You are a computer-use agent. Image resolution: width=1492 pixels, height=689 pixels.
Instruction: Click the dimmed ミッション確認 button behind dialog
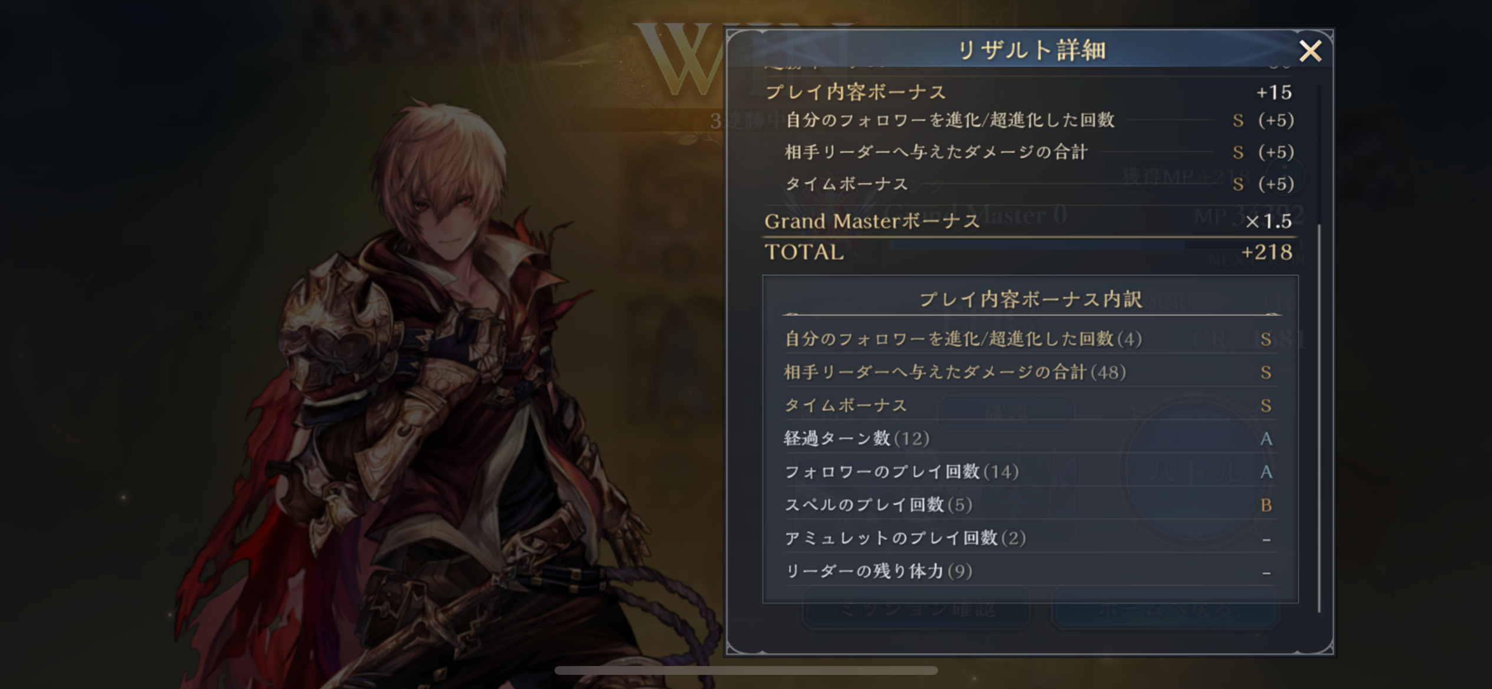pyautogui.click(x=917, y=609)
